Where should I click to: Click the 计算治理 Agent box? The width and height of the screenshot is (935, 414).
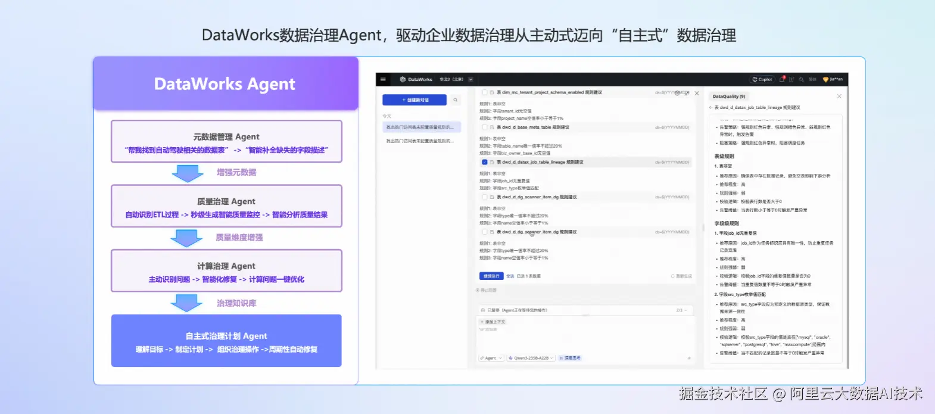pos(226,271)
